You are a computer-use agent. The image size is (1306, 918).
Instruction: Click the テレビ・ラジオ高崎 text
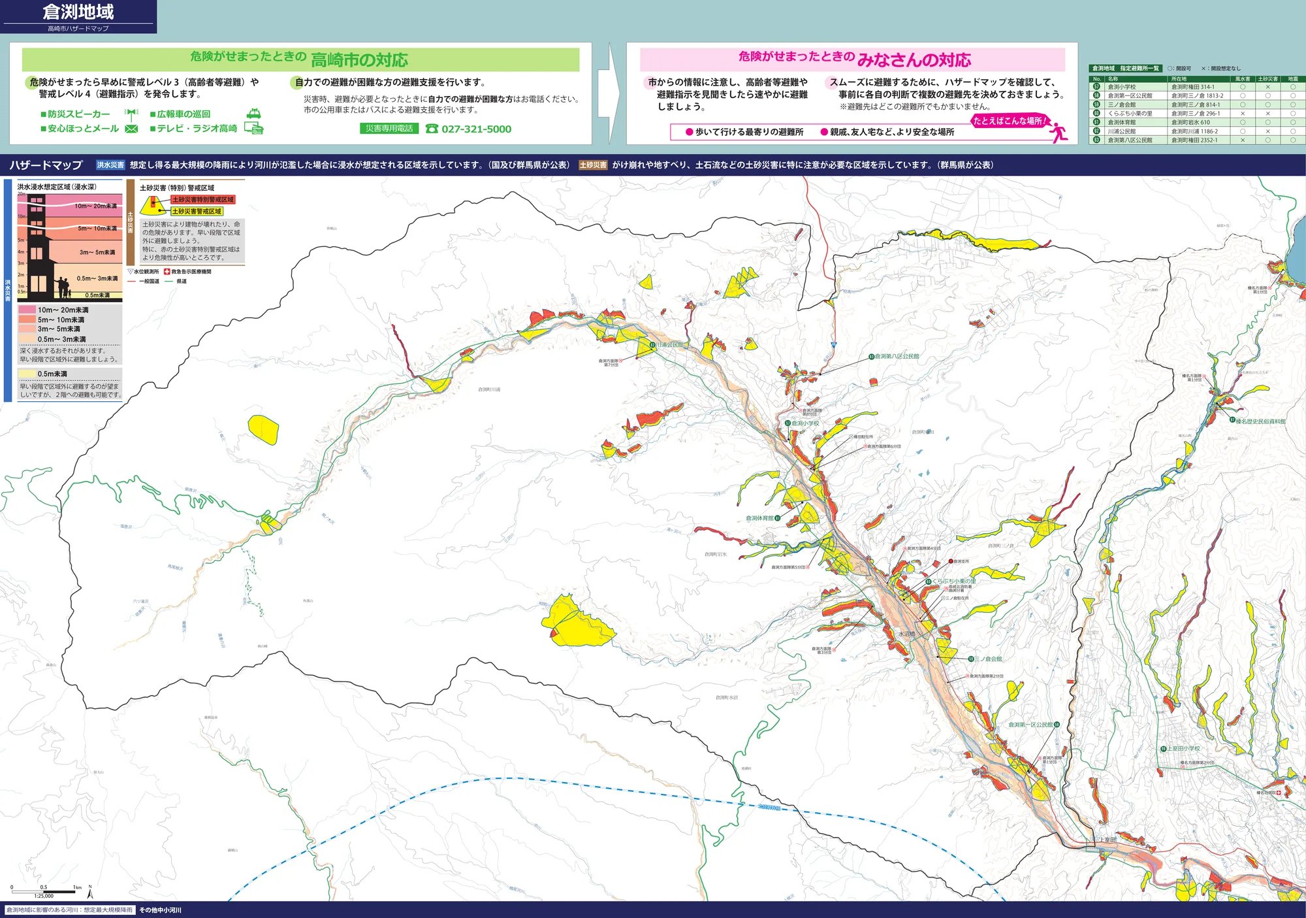[x=197, y=129]
